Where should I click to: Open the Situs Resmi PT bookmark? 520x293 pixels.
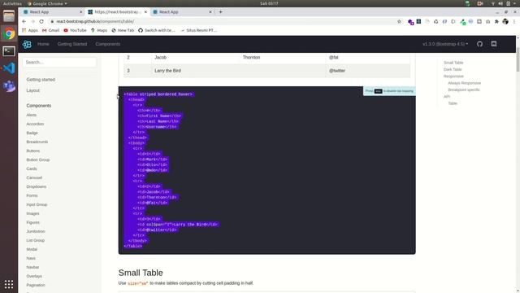pos(198,30)
